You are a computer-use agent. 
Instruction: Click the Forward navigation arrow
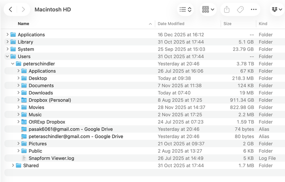[24, 10]
